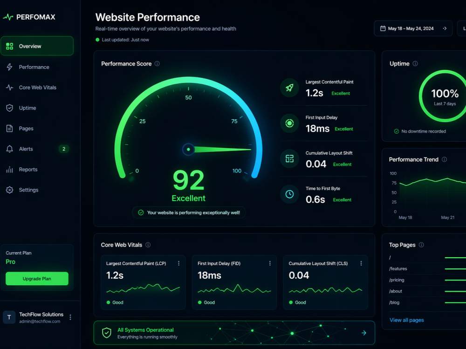Screen dimensions: 466x349
Task: Open the Settings sidebar item
Action: 37,190
